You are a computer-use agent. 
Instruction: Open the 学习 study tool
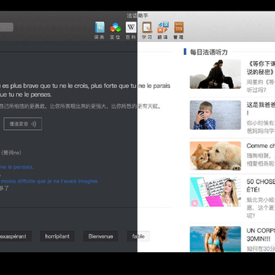[x=147, y=31]
